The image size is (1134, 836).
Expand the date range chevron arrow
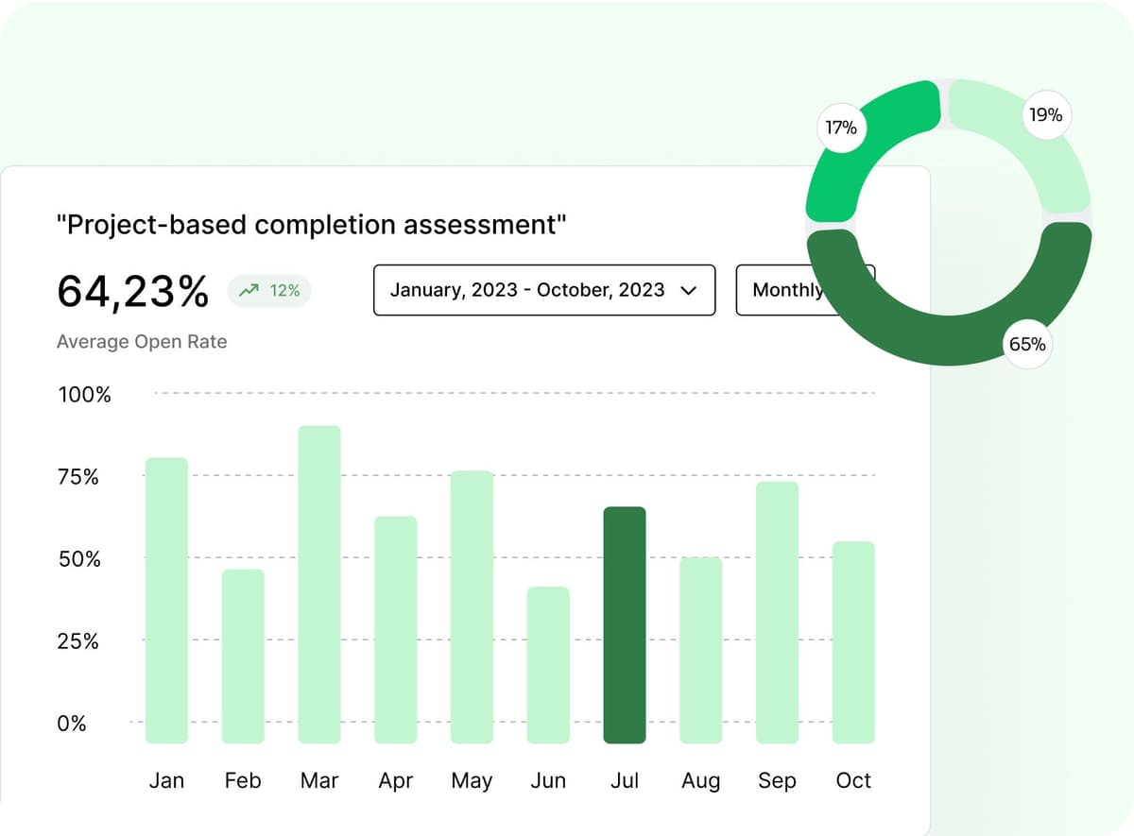click(x=688, y=291)
